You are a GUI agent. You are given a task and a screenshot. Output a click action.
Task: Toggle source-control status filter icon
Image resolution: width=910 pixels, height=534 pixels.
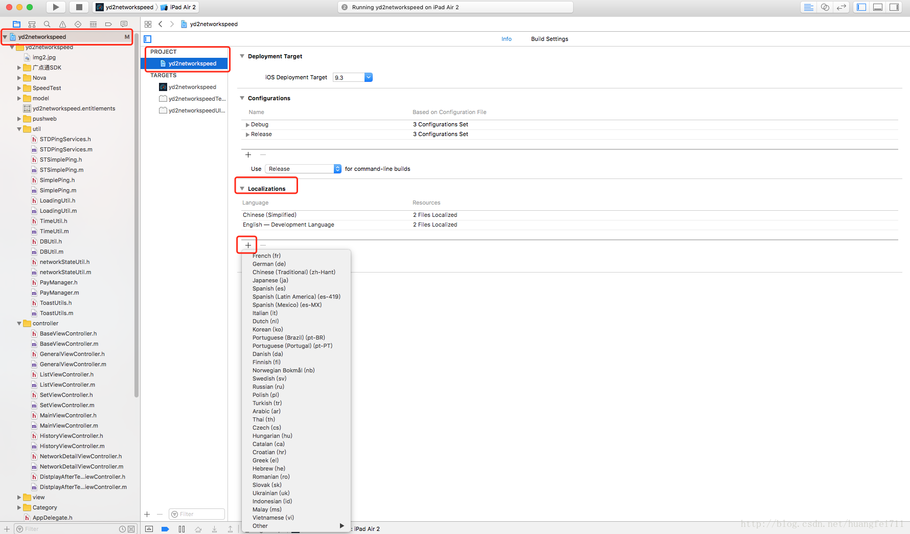[x=131, y=529]
